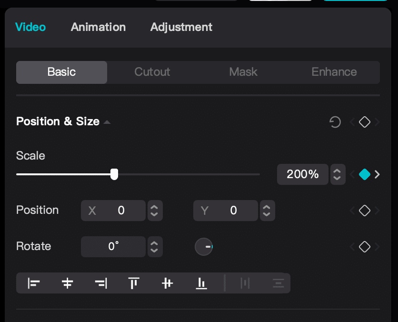Switch to the Video tab

coord(30,27)
